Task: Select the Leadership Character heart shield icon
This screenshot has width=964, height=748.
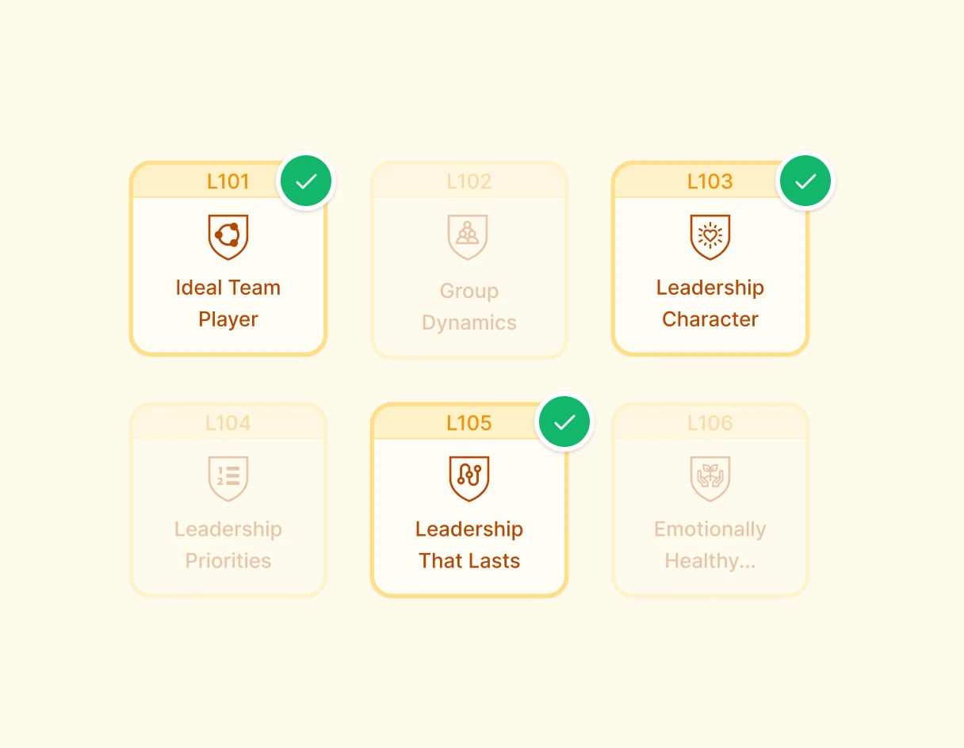Action: [710, 235]
